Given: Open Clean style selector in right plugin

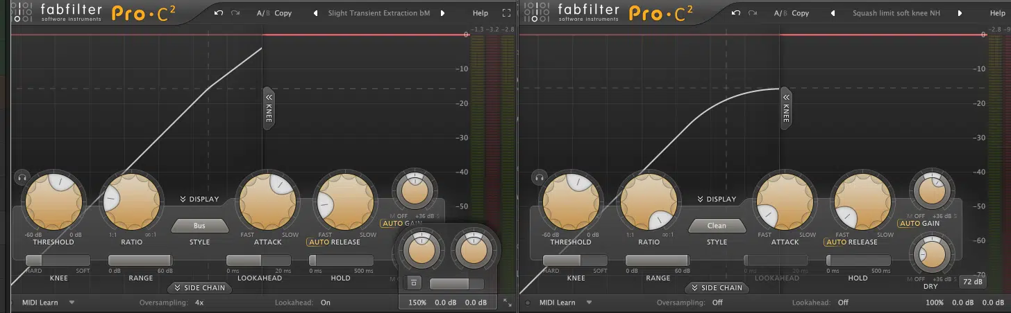Looking at the screenshot, I should (x=717, y=226).
